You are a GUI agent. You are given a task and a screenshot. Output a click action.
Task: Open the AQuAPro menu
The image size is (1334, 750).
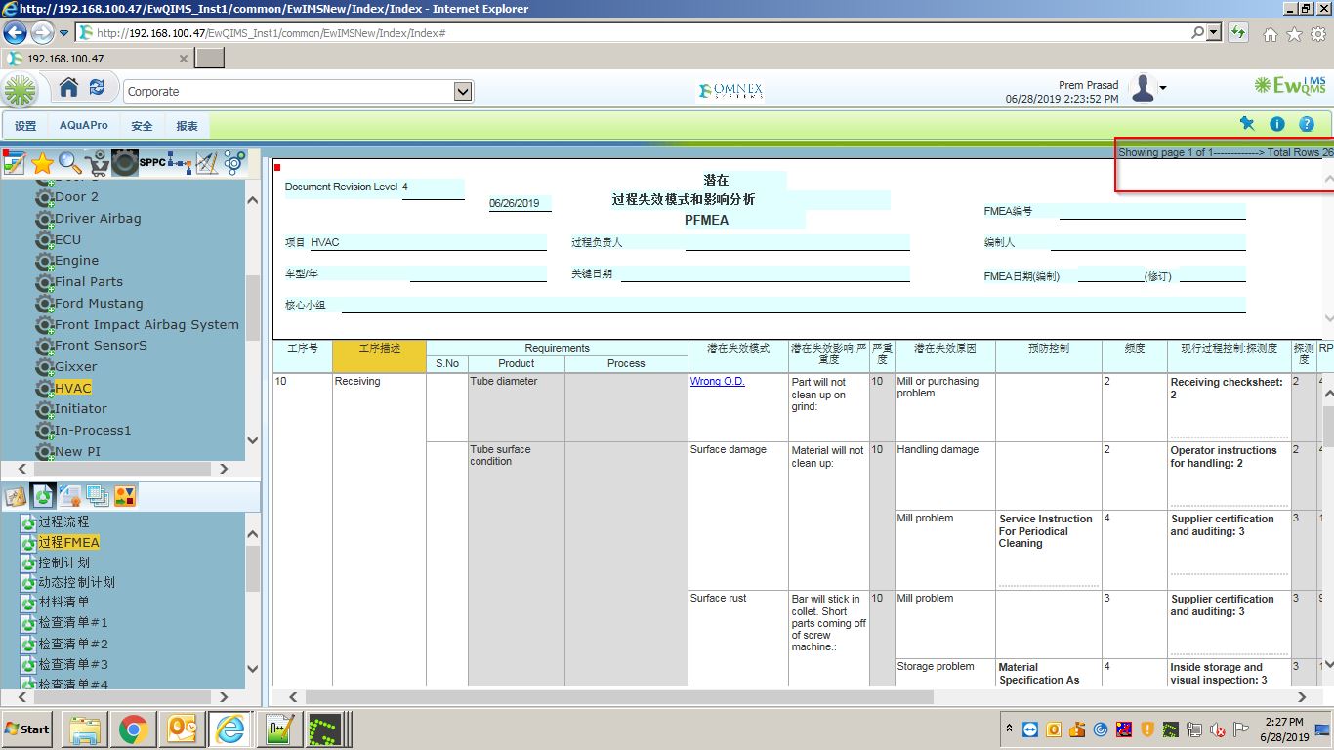(x=84, y=126)
